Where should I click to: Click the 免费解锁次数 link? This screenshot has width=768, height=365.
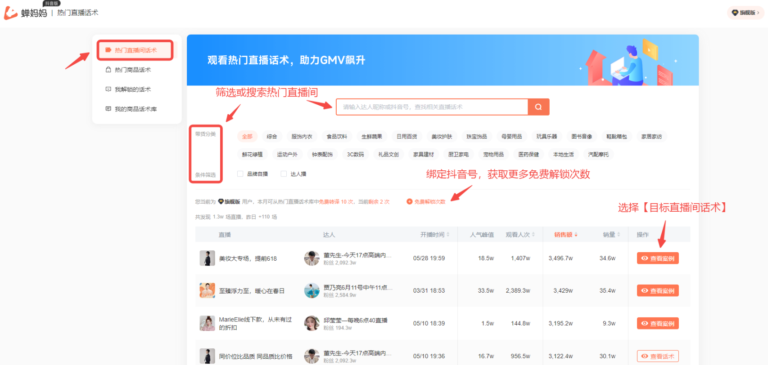point(430,202)
